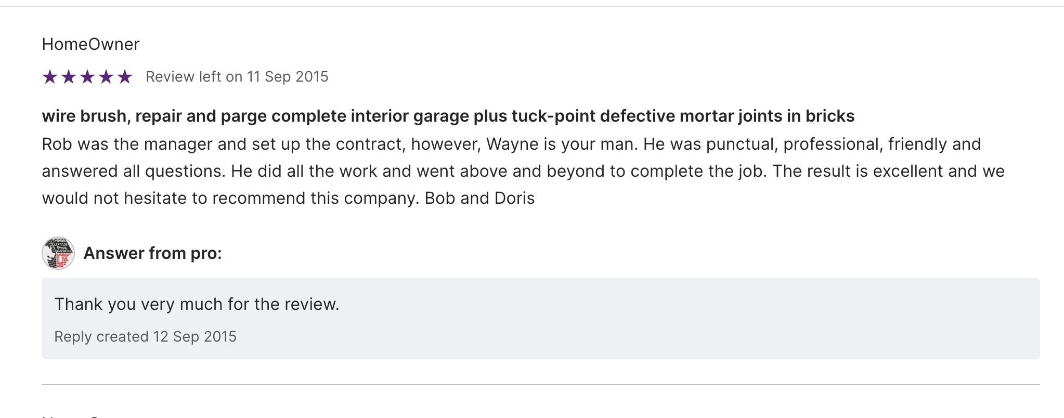
Task: Click the third purple rating star
Action: click(x=87, y=77)
